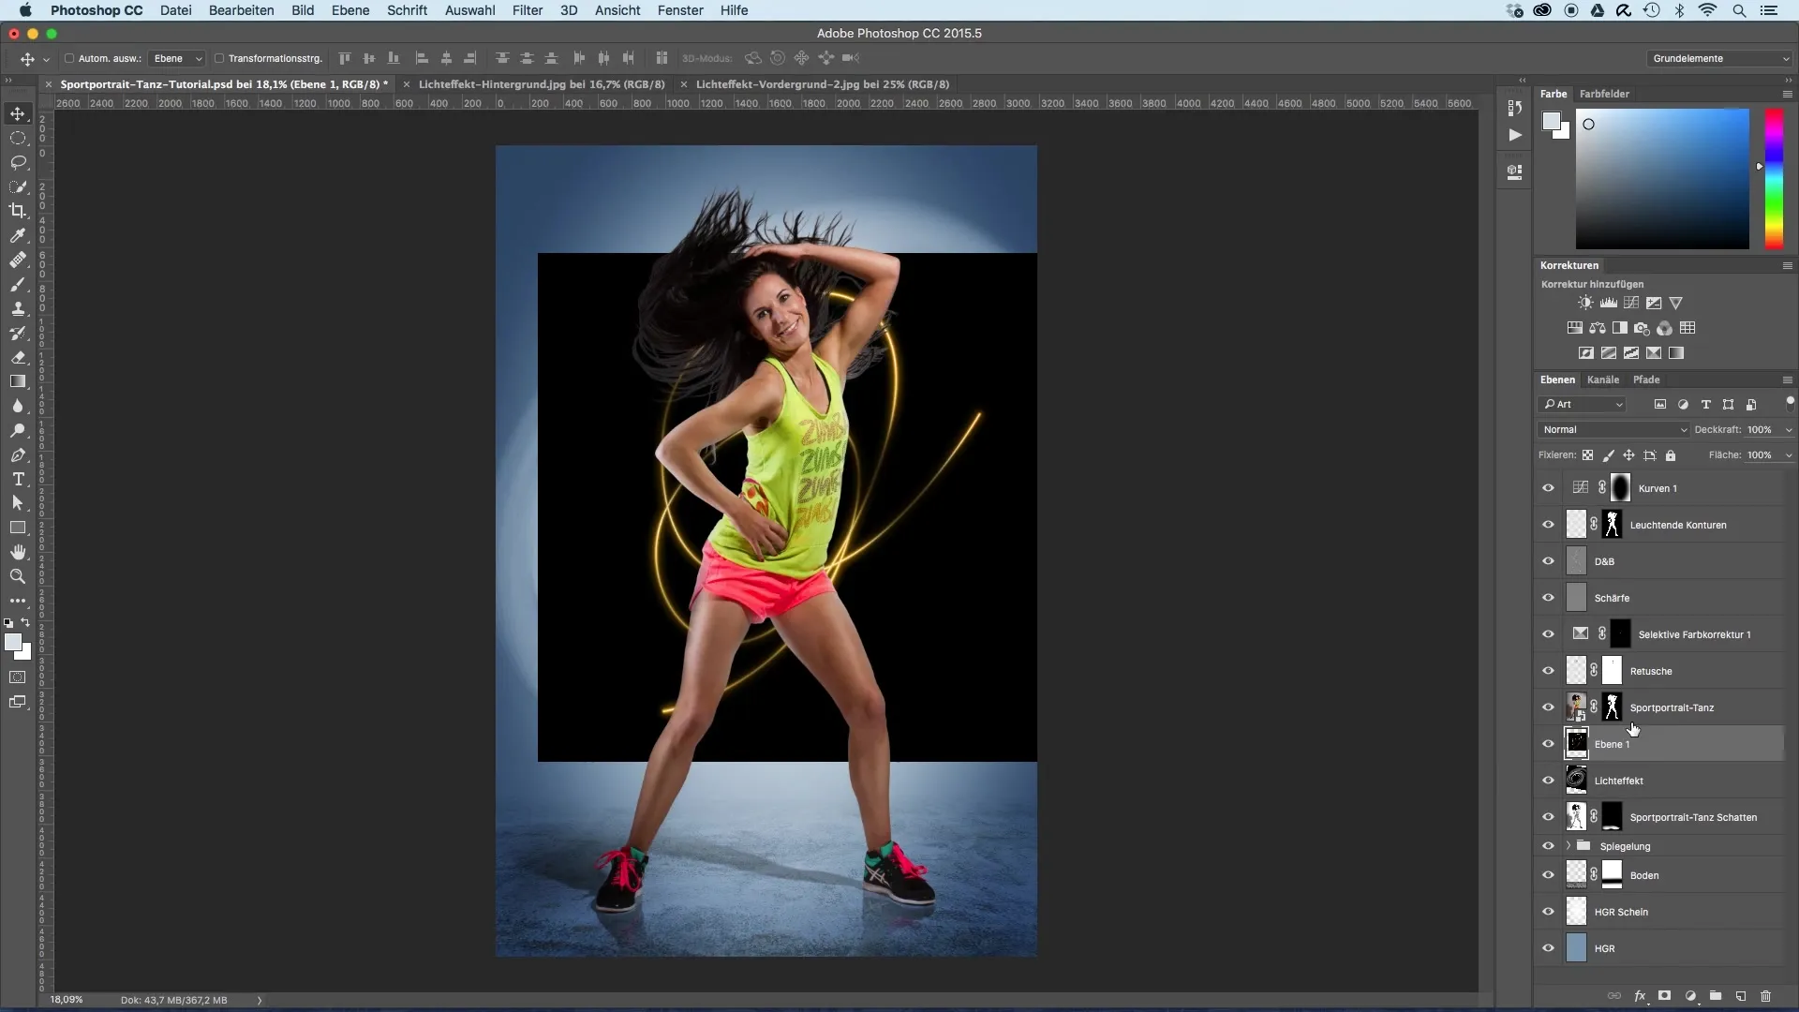Open the Ebenen panel options menu
The width and height of the screenshot is (1799, 1012).
tap(1787, 379)
